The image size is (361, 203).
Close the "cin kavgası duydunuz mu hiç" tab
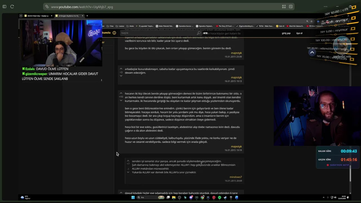pyautogui.click(x=82, y=16)
